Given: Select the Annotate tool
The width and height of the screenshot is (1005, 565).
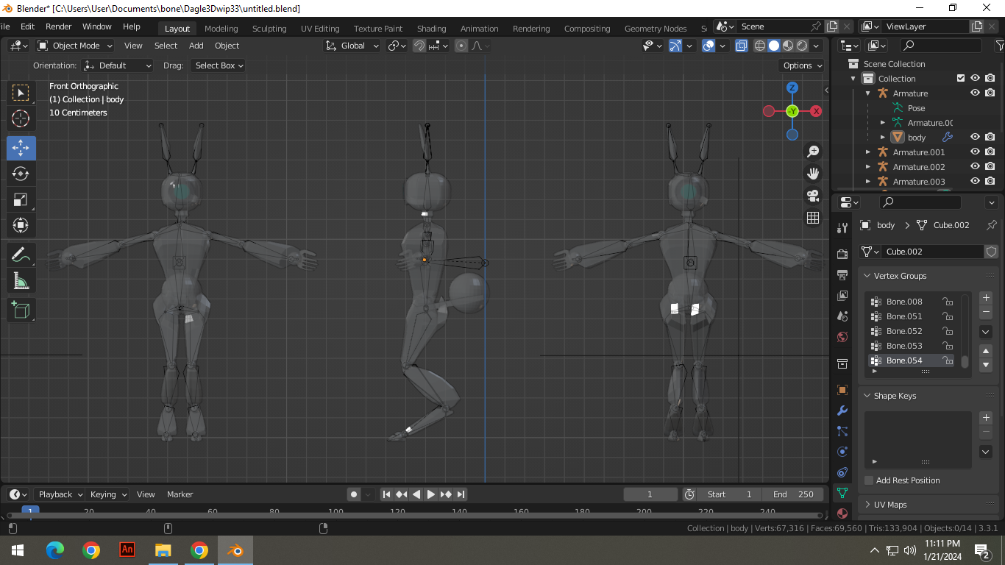Looking at the screenshot, I should click(x=21, y=255).
